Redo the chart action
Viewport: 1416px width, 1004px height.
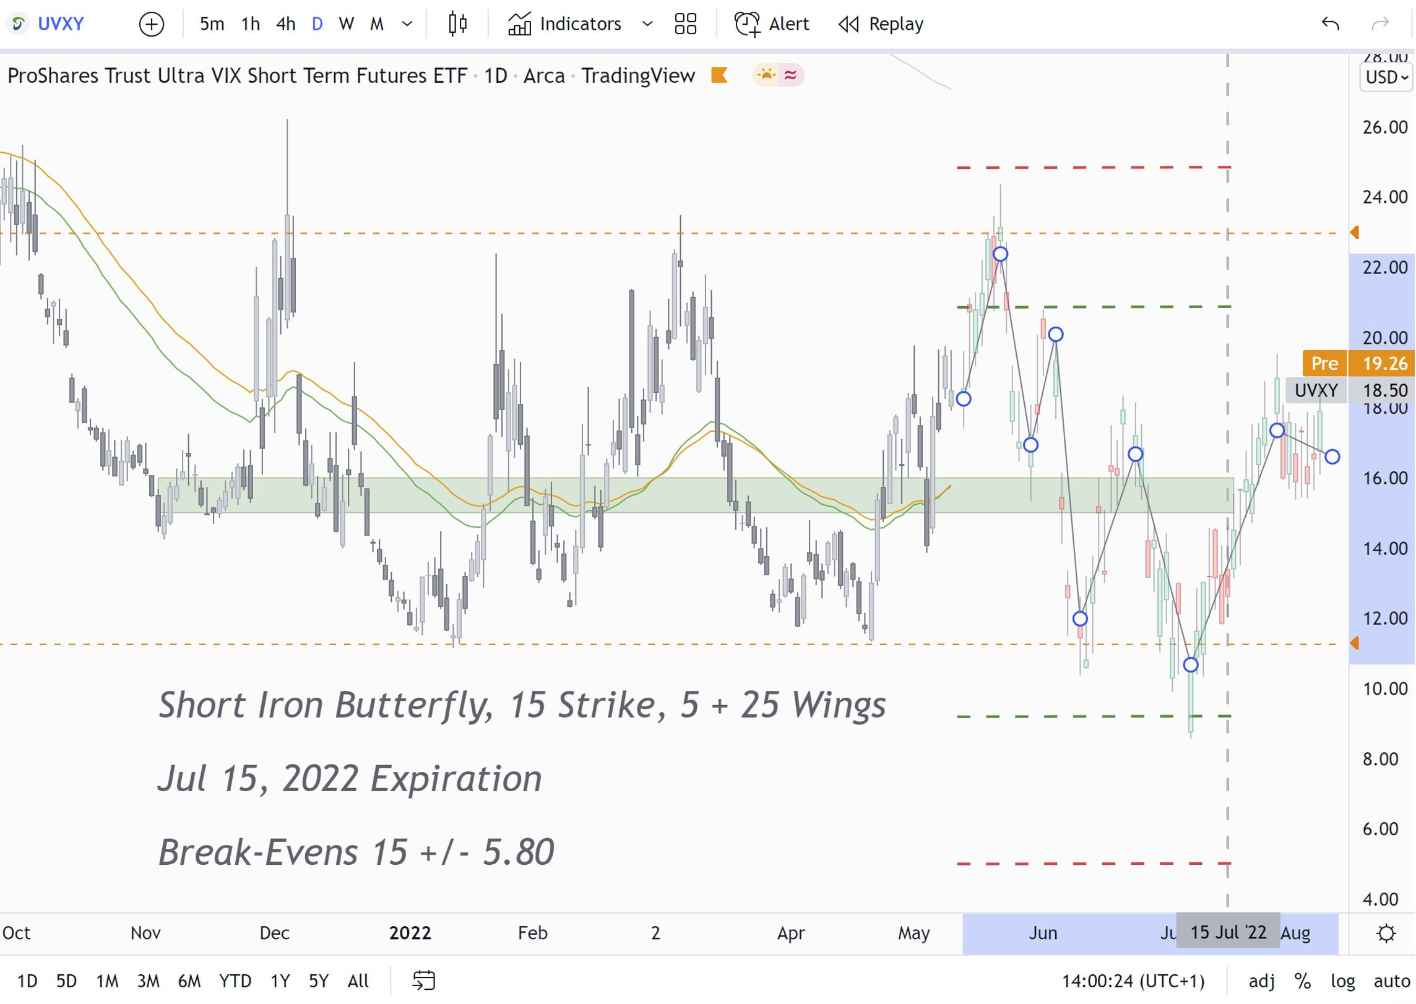(x=1381, y=24)
